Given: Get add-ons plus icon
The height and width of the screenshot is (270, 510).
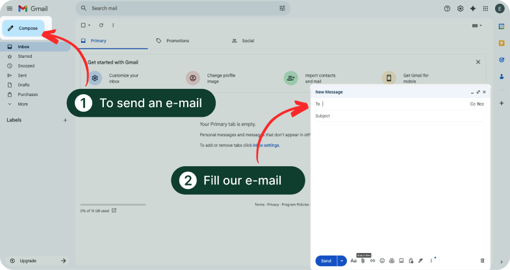Looking at the screenshot, I should pos(502,103).
